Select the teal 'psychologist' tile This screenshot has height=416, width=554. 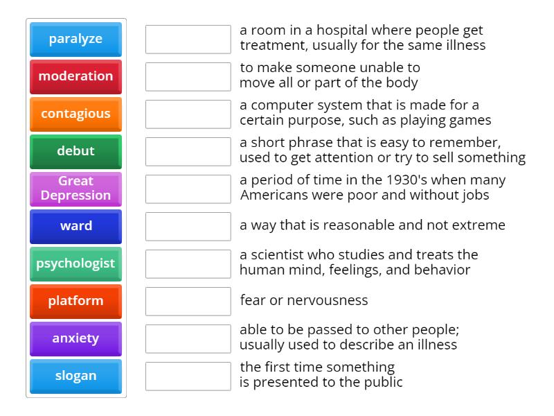75,263
